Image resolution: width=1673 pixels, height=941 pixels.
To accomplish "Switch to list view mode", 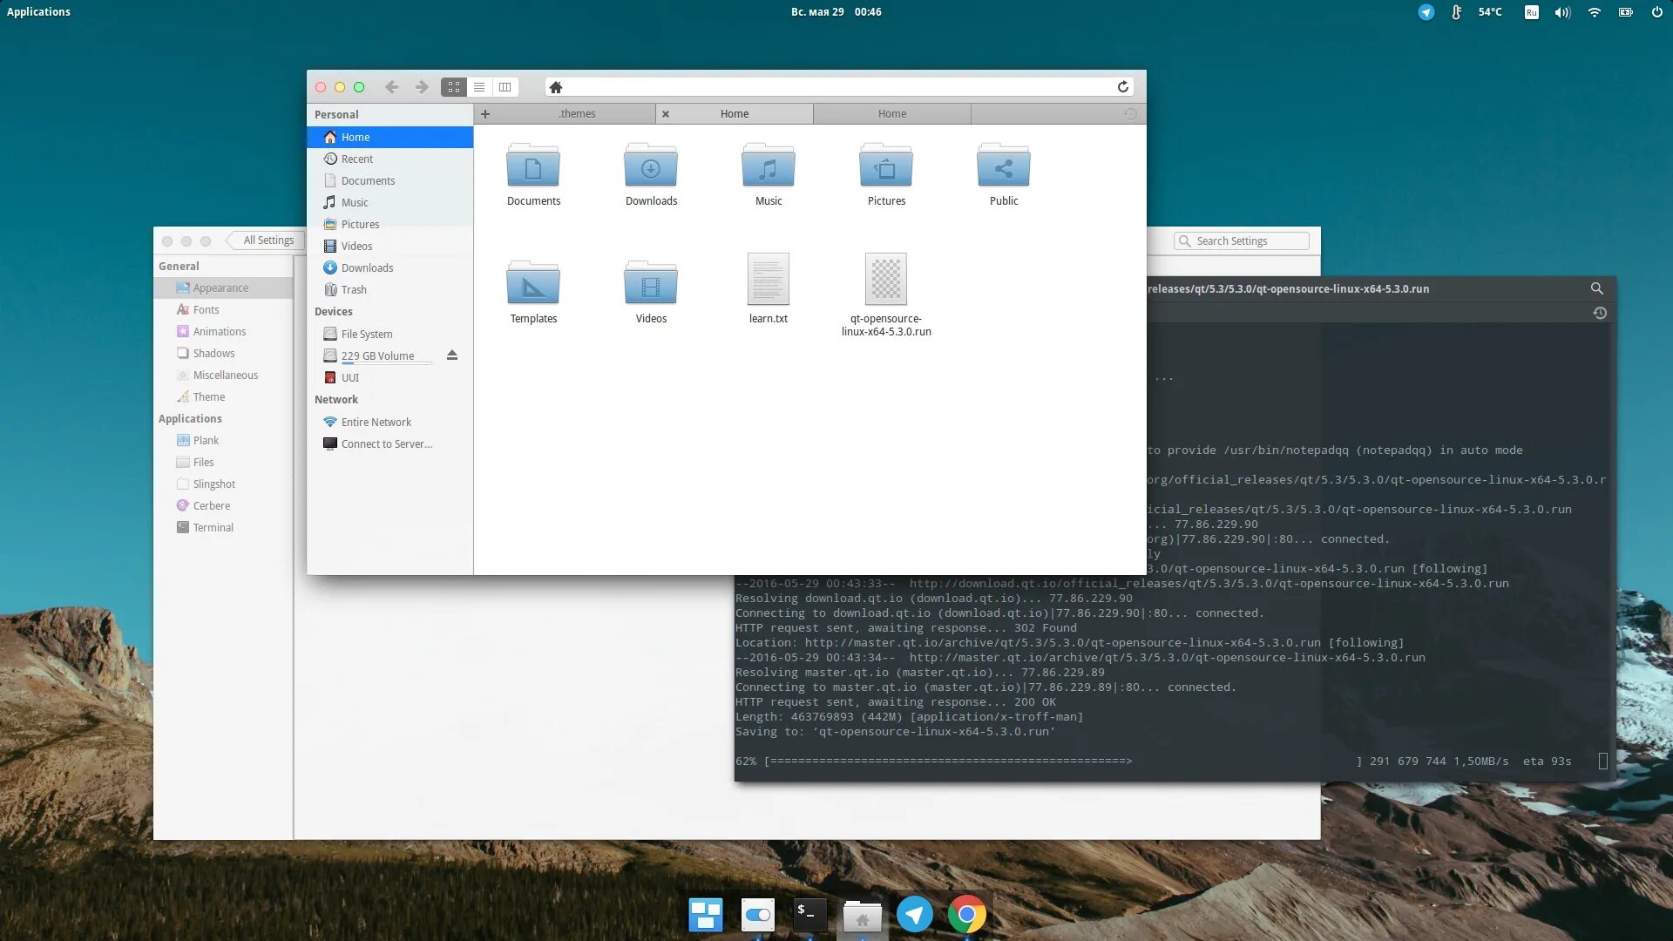I will 479,87.
